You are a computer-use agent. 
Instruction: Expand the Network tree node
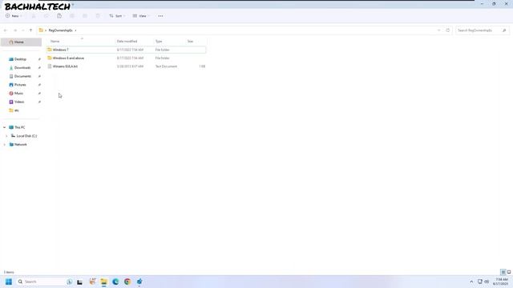(4, 144)
